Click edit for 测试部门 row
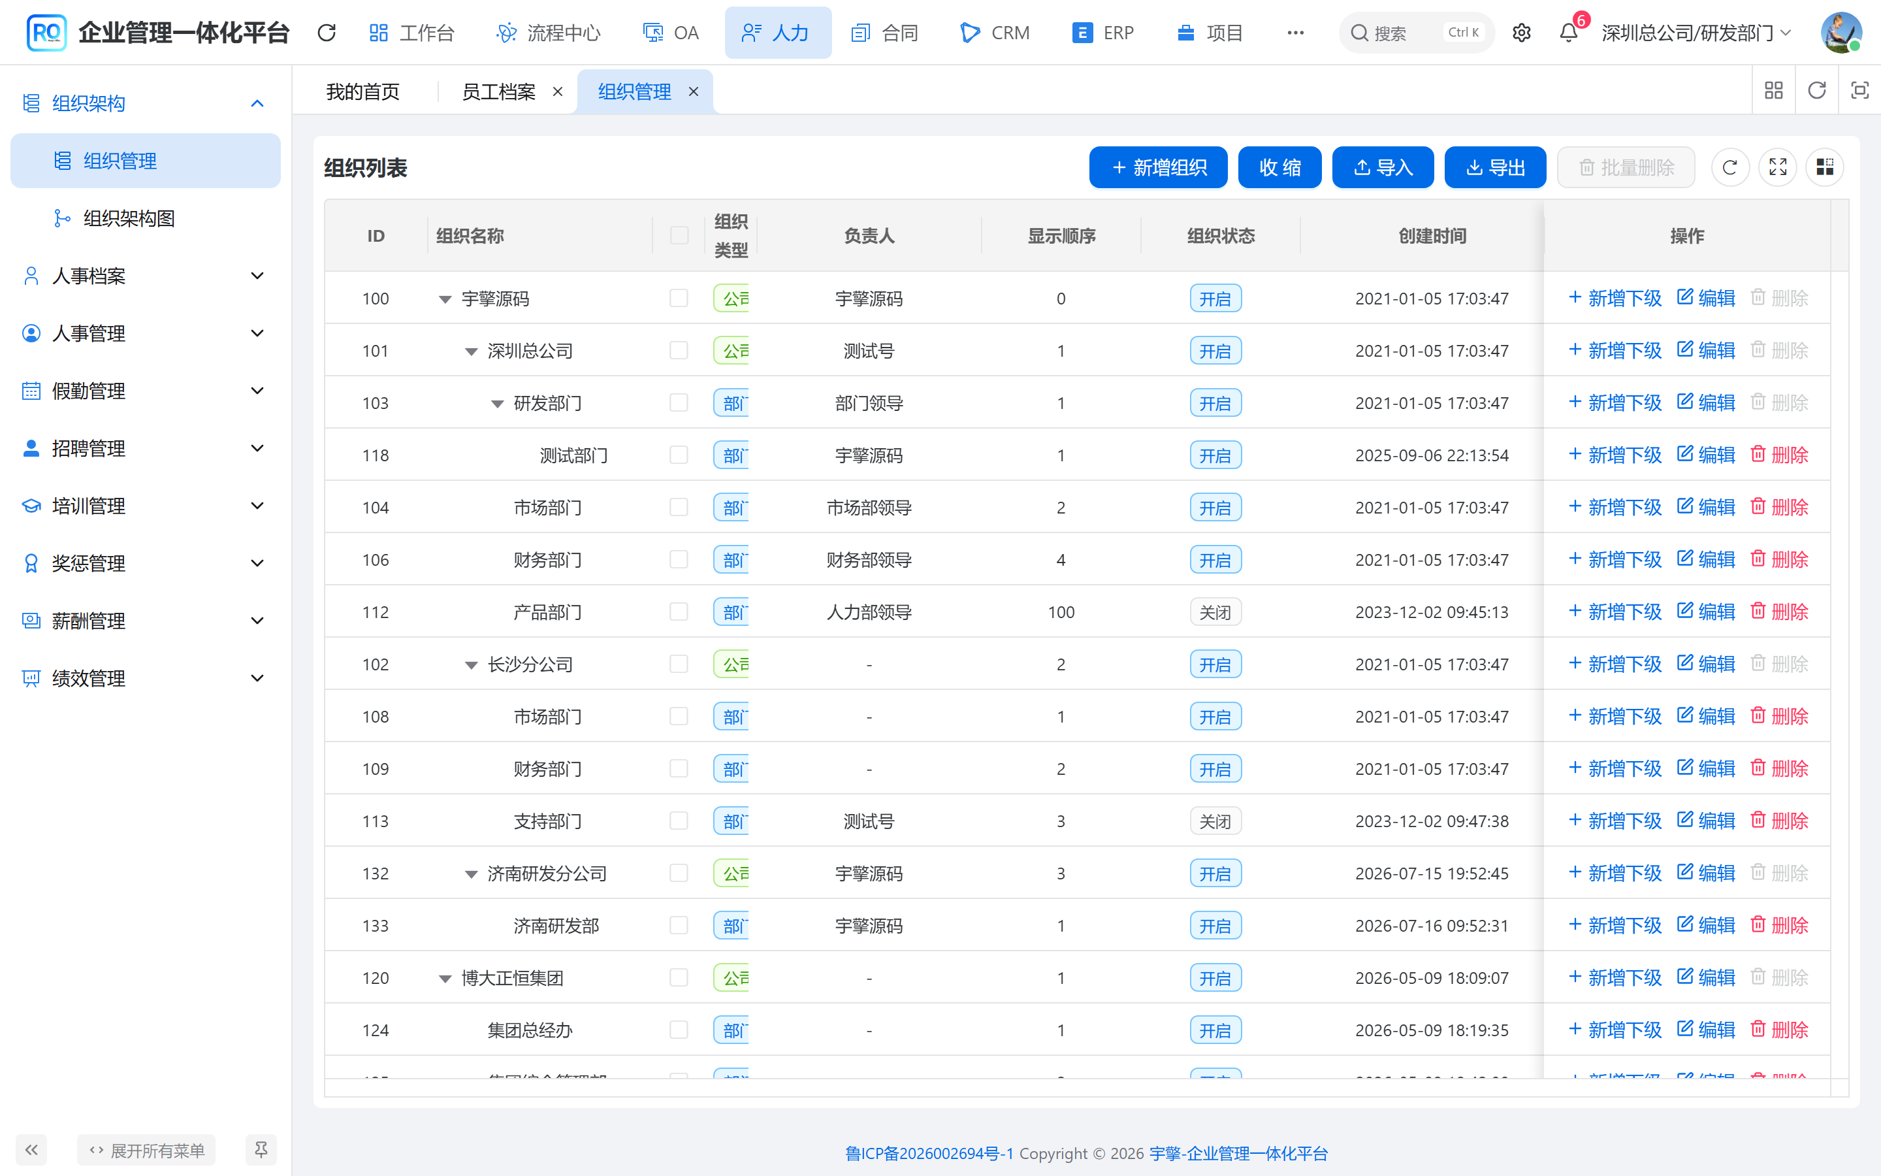Viewport: 1881px width, 1176px height. click(1705, 455)
